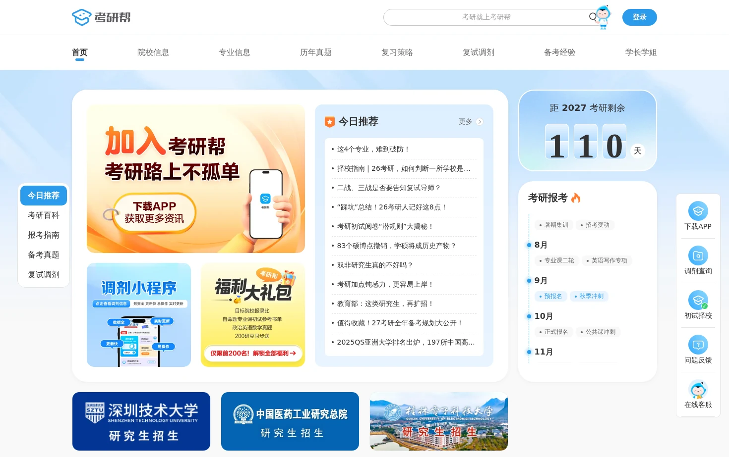
Task: Select 备考真题 in left side menu
Action: point(44,255)
